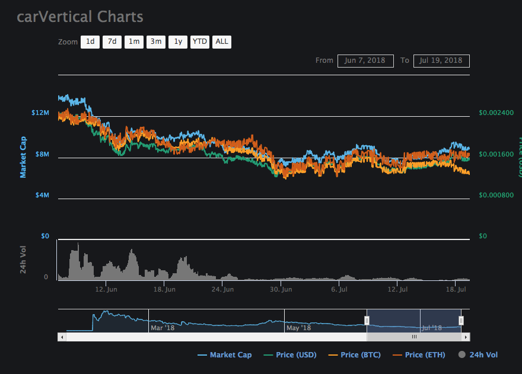Click the navigator scroll left arrow

click(x=62, y=337)
